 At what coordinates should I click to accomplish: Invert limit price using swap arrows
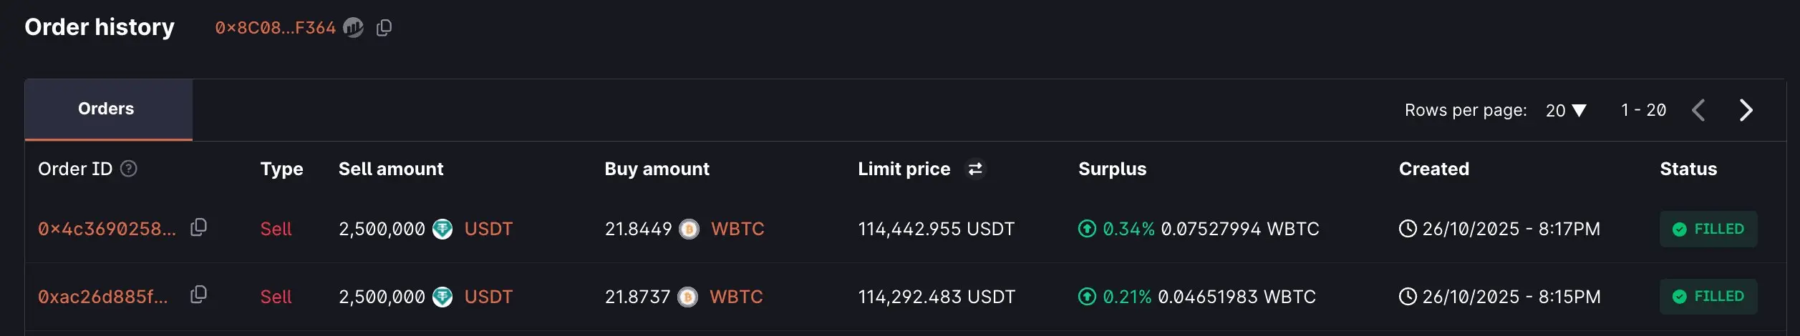975,169
